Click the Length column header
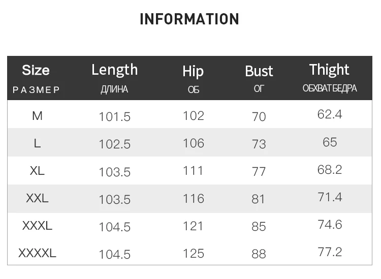381x279 pixels. 114,70
